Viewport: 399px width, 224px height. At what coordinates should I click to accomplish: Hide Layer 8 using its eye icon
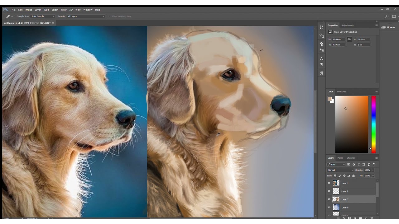329,208
